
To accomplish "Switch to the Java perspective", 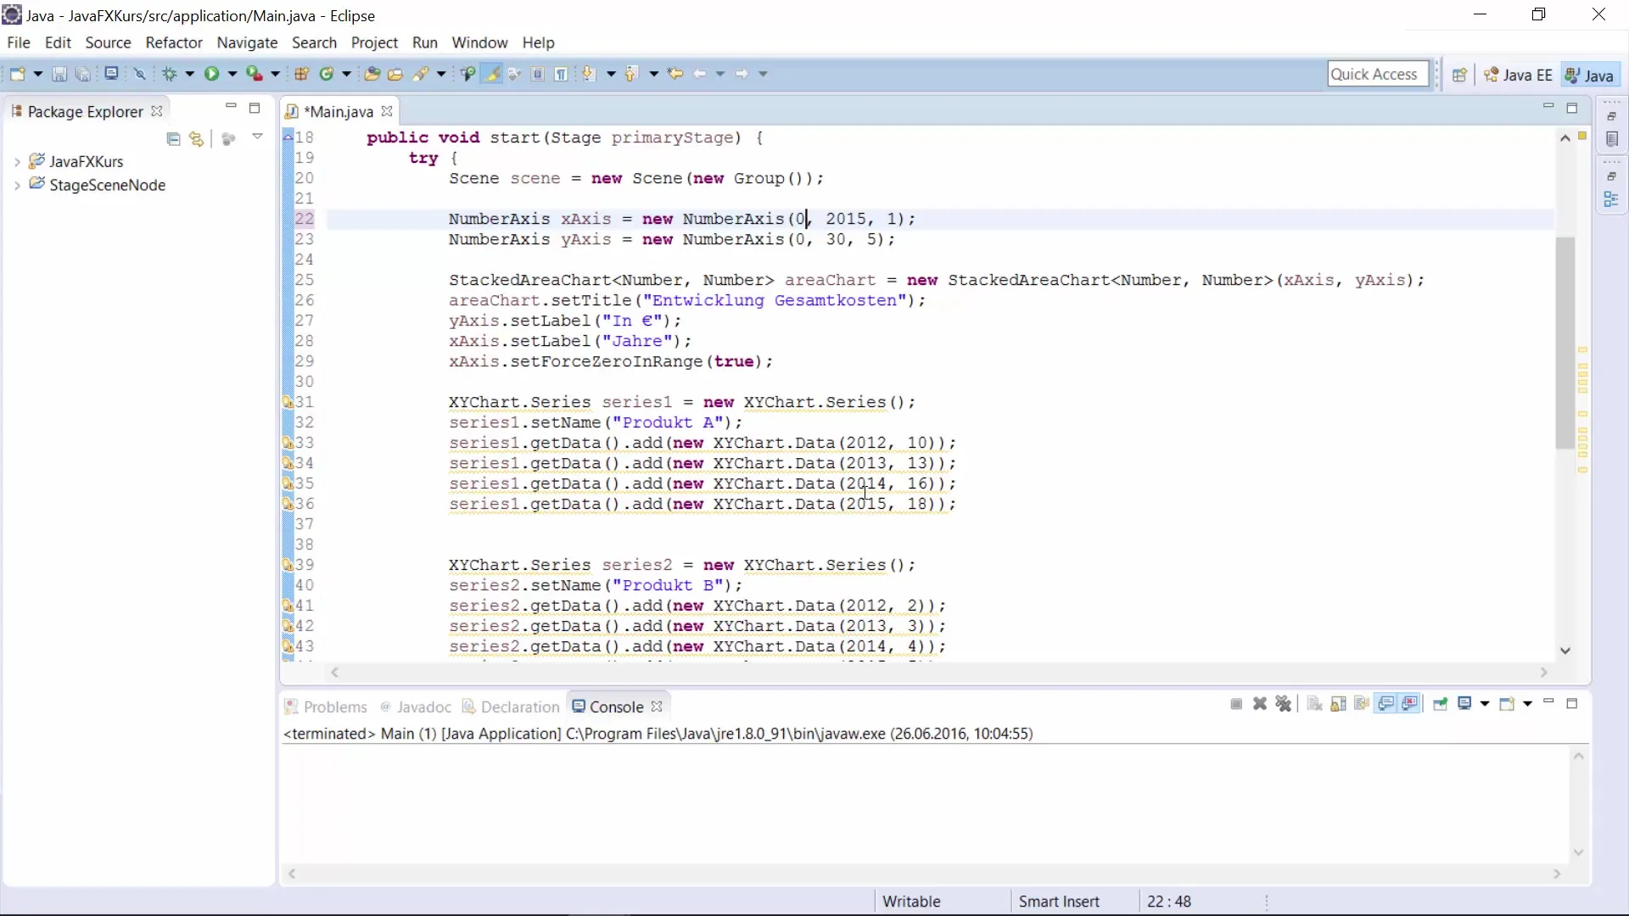I will (1589, 75).
